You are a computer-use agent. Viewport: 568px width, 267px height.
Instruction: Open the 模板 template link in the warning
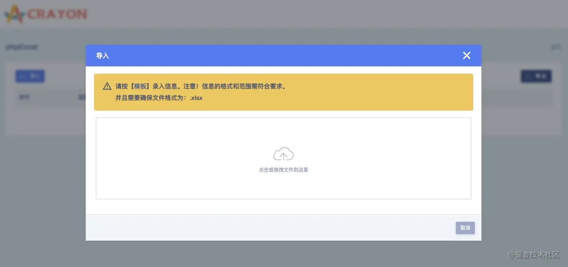140,86
